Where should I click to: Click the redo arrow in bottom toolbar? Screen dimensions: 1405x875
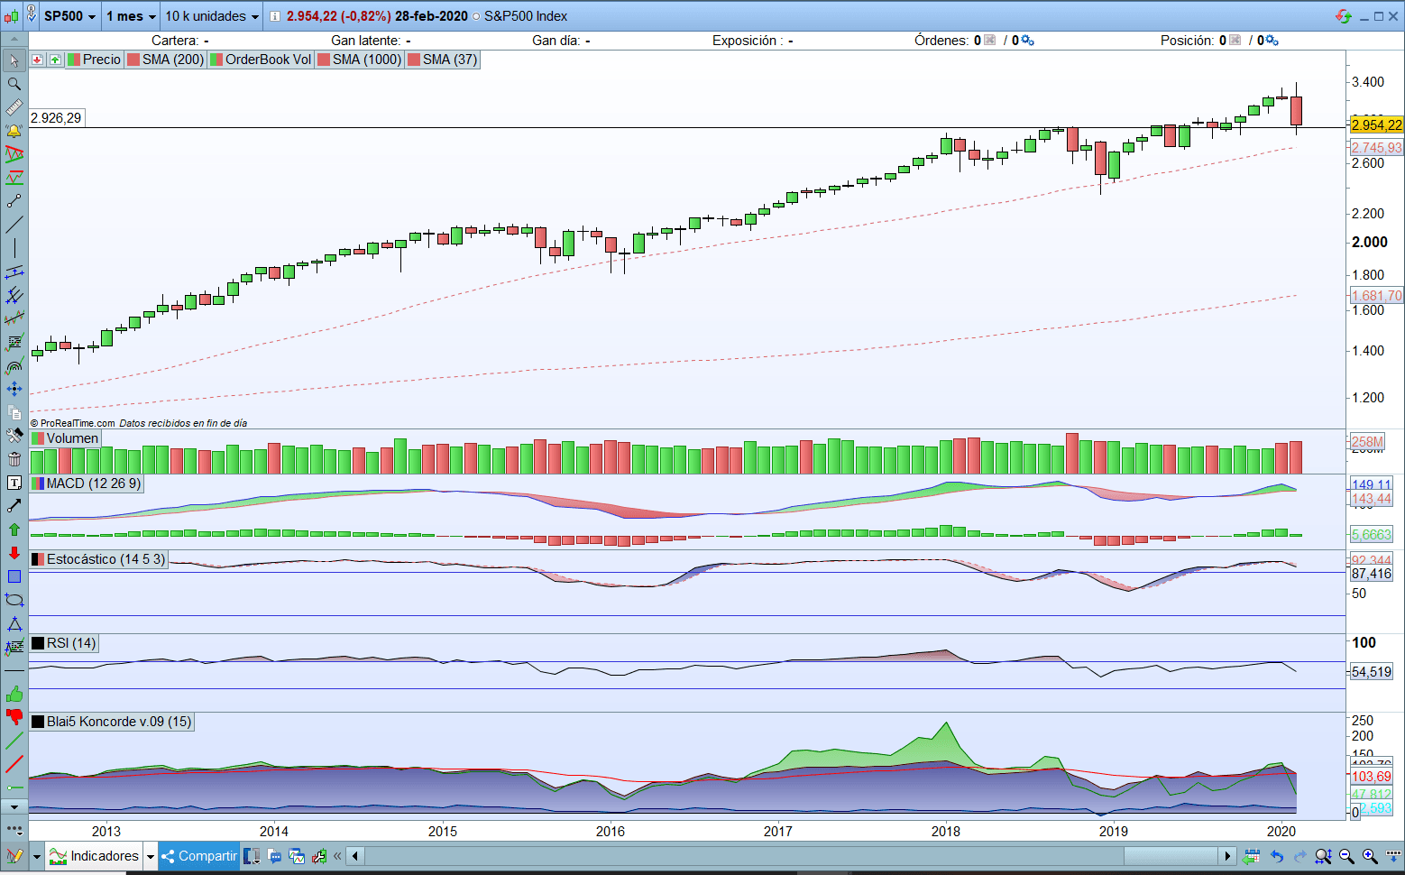(1299, 856)
